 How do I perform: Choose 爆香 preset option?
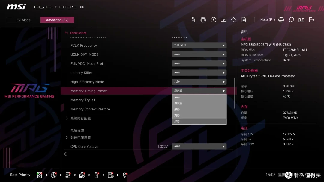click(x=199, y=110)
